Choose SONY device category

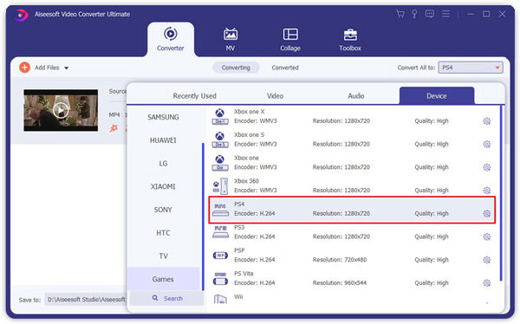tap(163, 210)
